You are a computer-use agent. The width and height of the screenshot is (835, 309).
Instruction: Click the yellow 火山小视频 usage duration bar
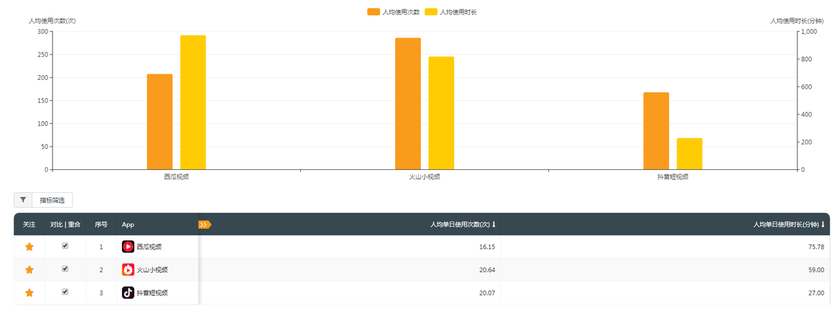pos(441,113)
